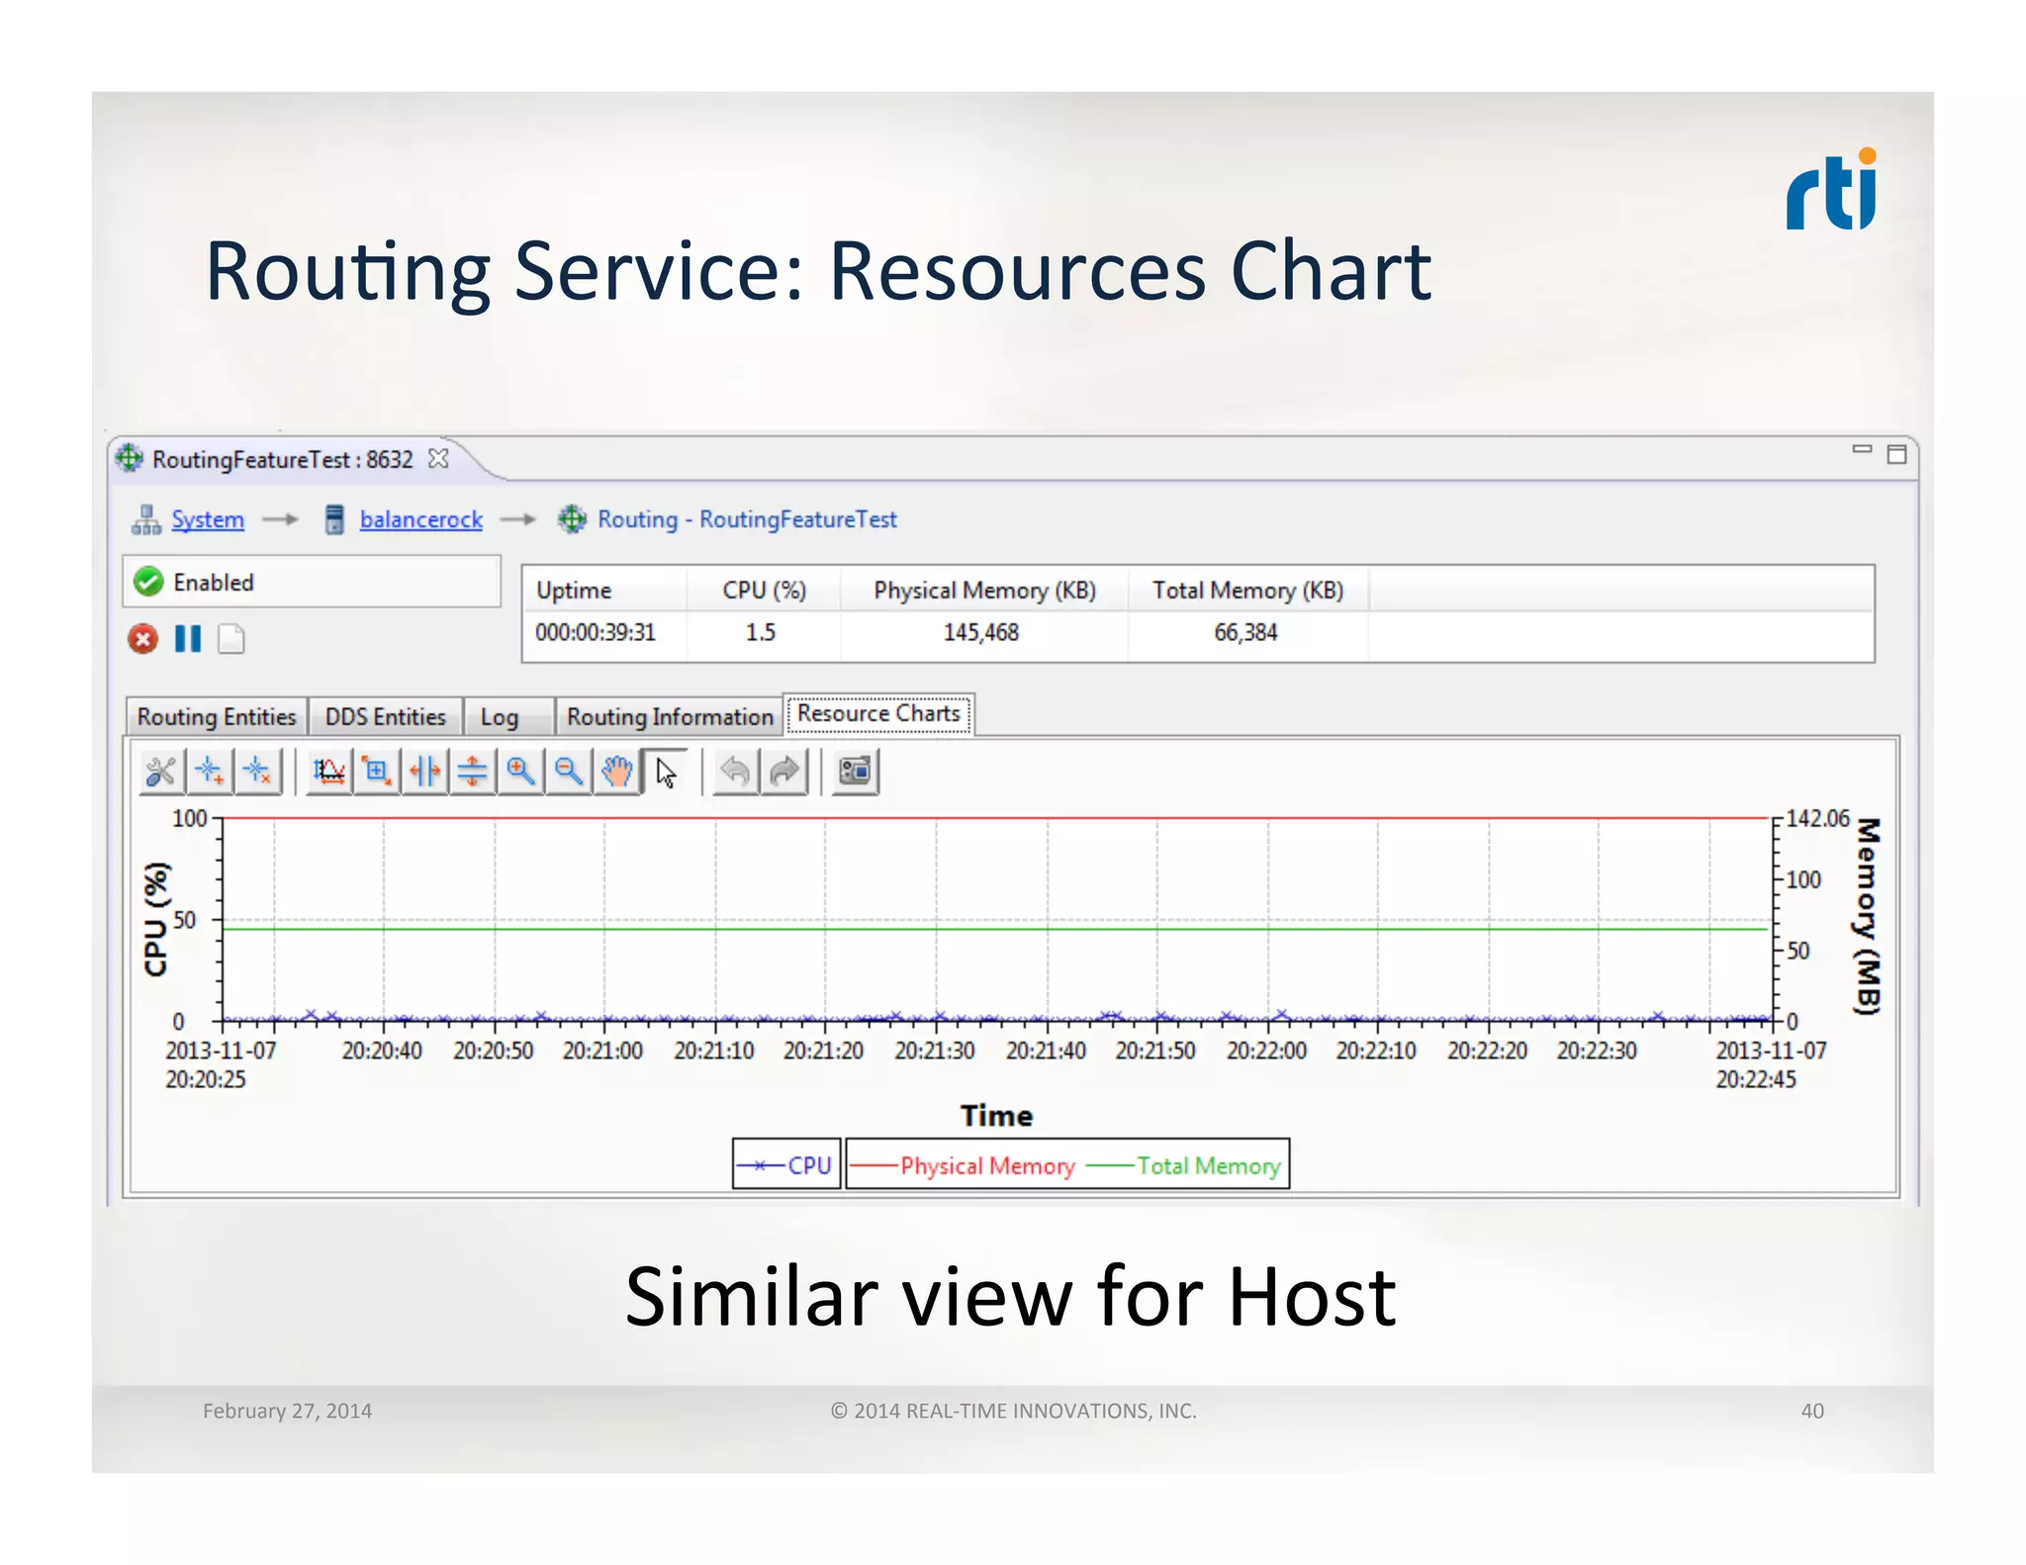Maximize the RoutingFeatureTest view panel
Screen dimensions: 2026x1565
click(1896, 454)
